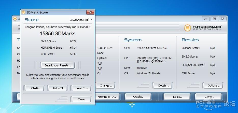Maximize the 3DMark06 main window
This screenshot has height=113, width=238.
tap(214, 19)
